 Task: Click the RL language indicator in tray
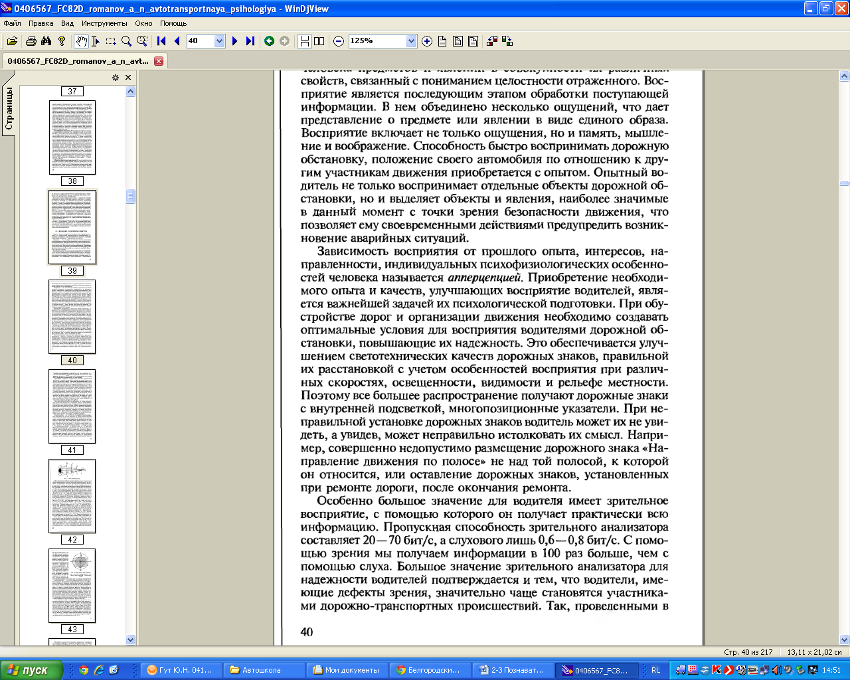(655, 670)
